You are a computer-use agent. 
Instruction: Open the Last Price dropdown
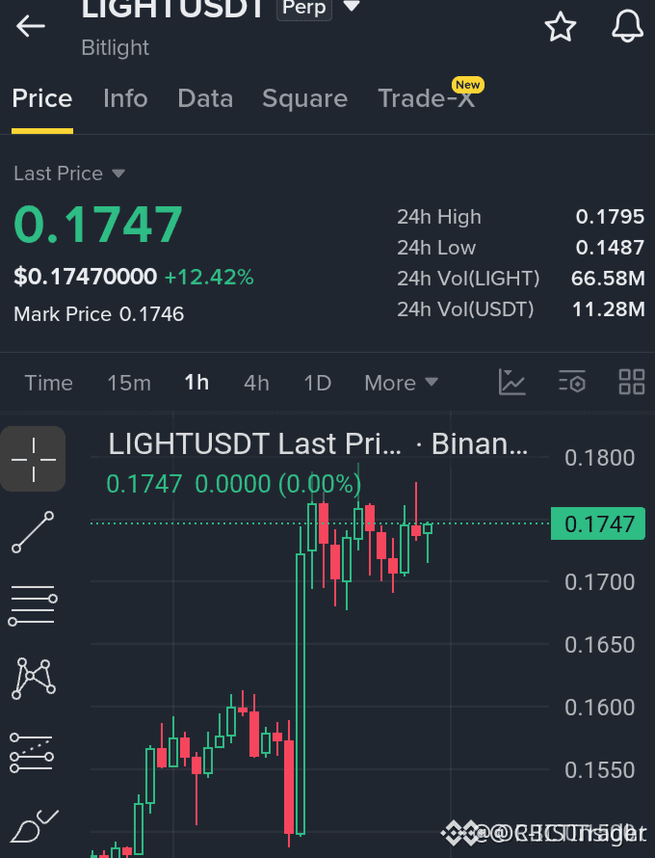pyautogui.click(x=69, y=174)
